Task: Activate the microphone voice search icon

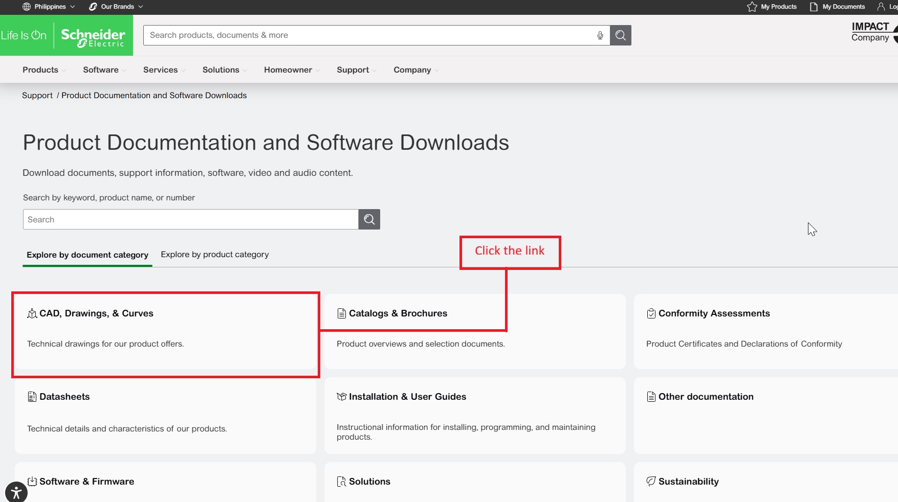Action: (600, 35)
